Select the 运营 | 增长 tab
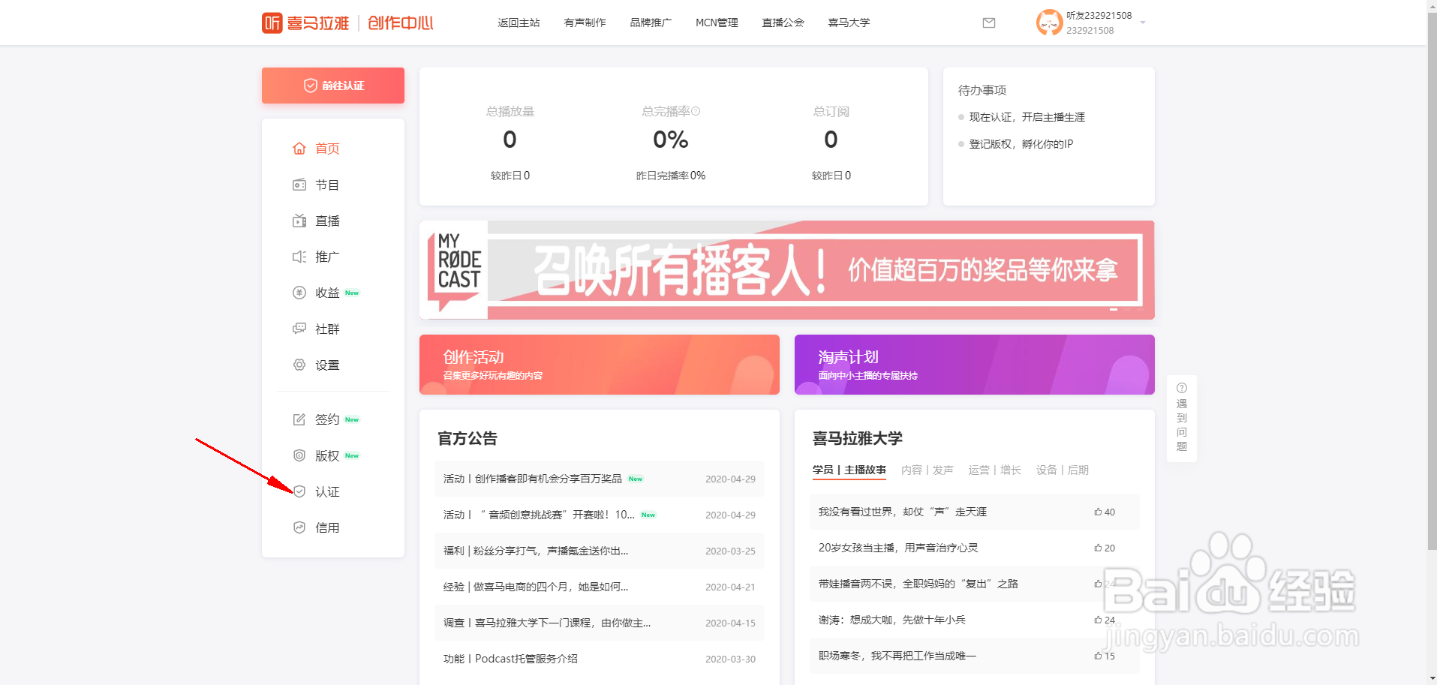 [x=995, y=470]
